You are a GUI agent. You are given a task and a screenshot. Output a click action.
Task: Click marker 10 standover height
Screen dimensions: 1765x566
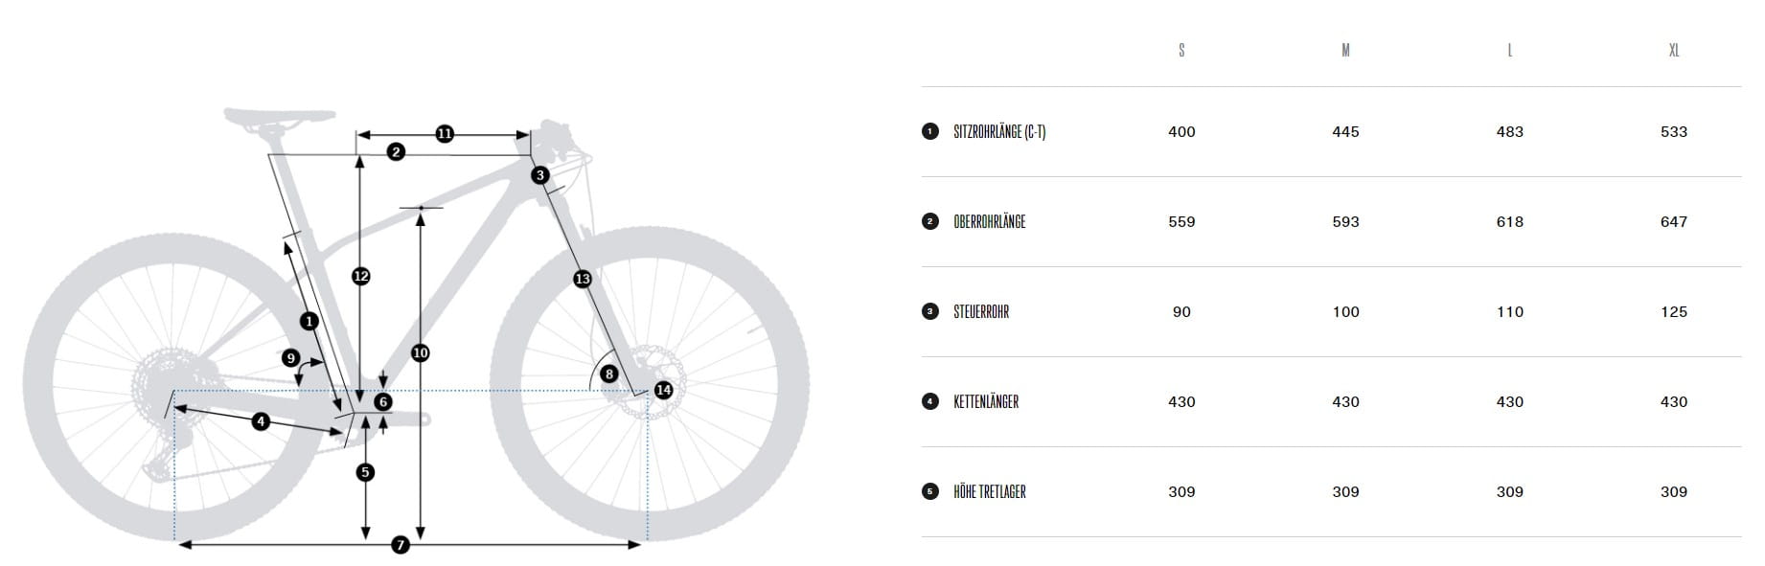[x=420, y=352]
